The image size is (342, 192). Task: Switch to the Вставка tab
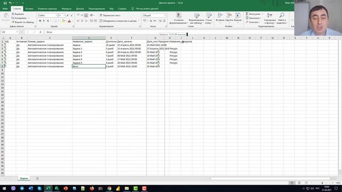[29, 9]
